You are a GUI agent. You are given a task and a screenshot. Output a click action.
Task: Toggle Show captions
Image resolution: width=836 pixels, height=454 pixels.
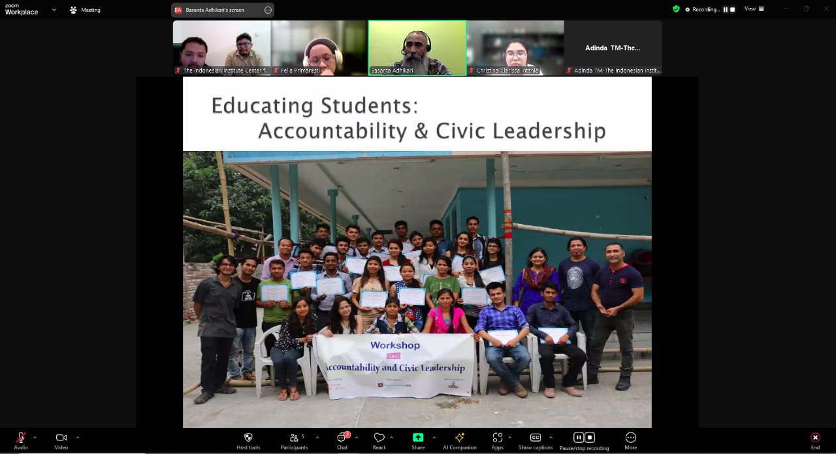pos(535,438)
